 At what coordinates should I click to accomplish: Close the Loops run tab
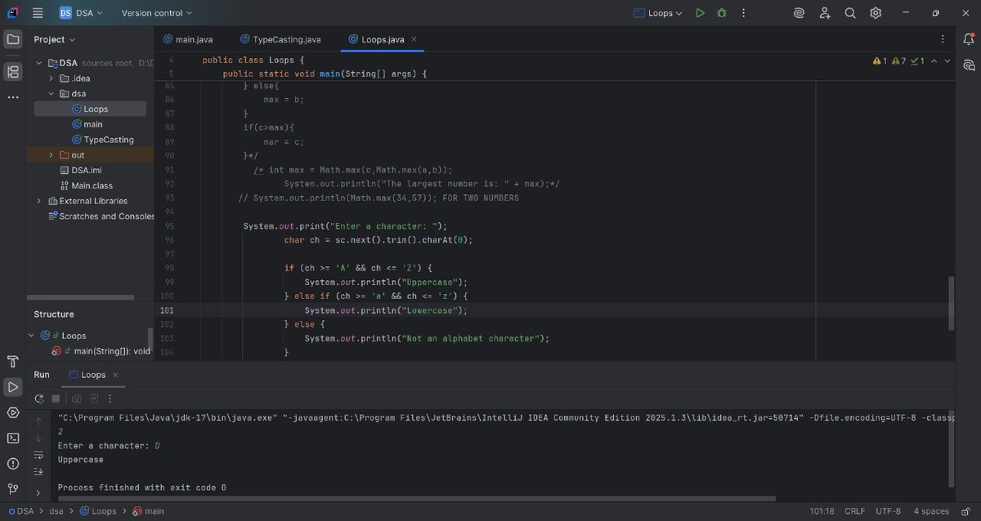[x=116, y=375]
